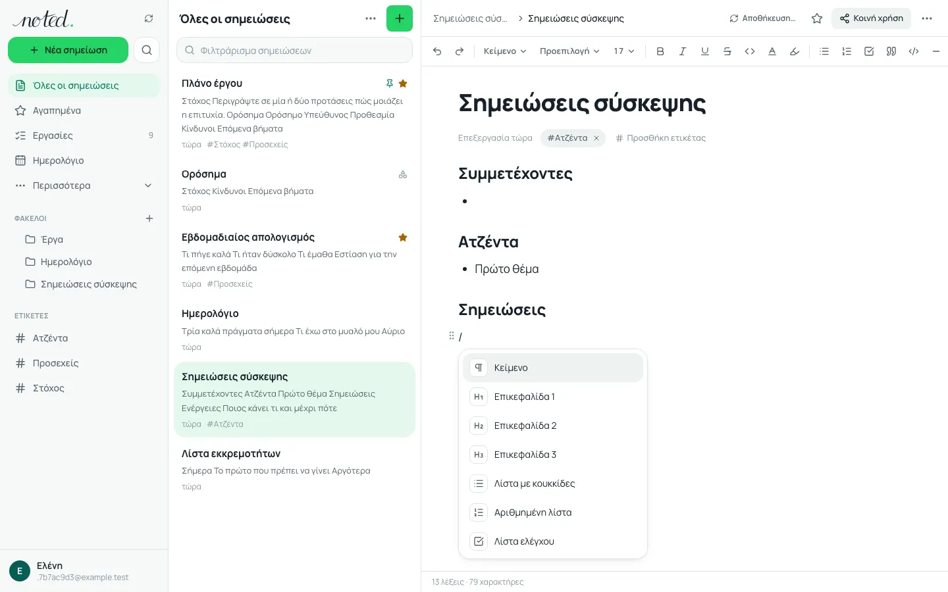Viewport: 948px width, 592px height.
Task: Insert a code block from the toolbar
Action: (x=914, y=51)
